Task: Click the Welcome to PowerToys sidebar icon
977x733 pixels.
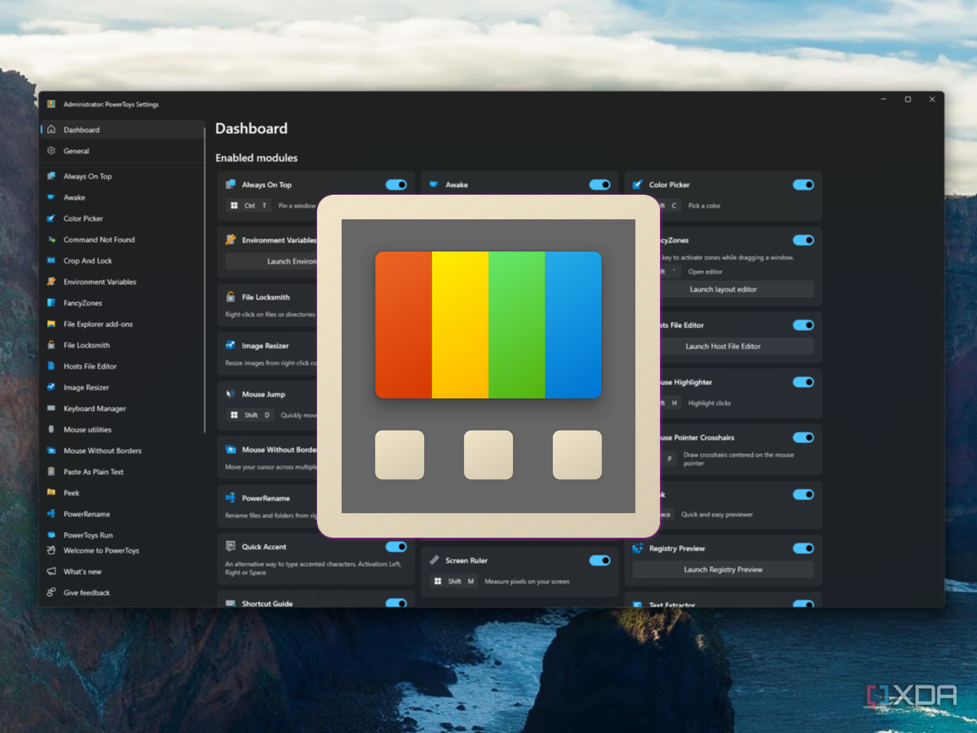Action: tap(51, 550)
